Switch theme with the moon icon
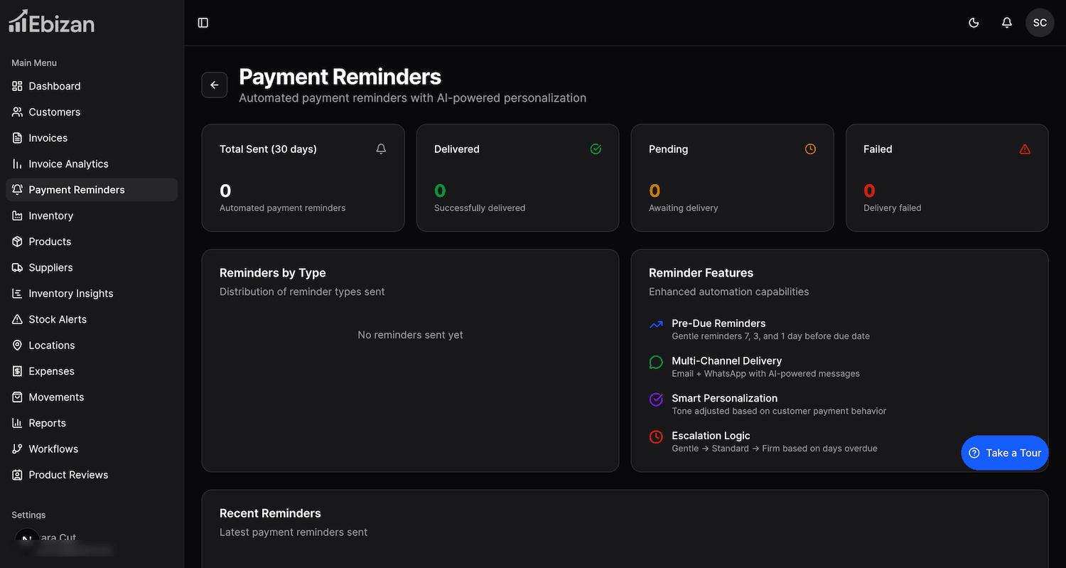The width and height of the screenshot is (1066, 568). click(x=974, y=23)
